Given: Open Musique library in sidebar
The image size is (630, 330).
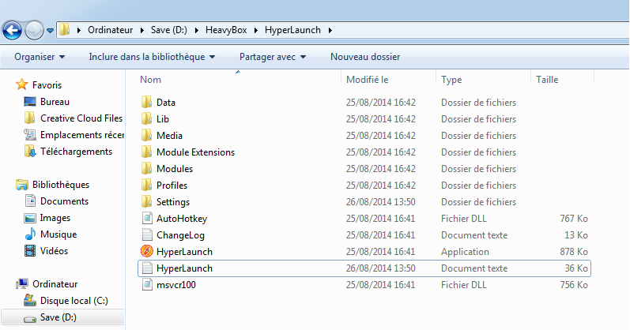Looking at the screenshot, I should tap(58, 234).
